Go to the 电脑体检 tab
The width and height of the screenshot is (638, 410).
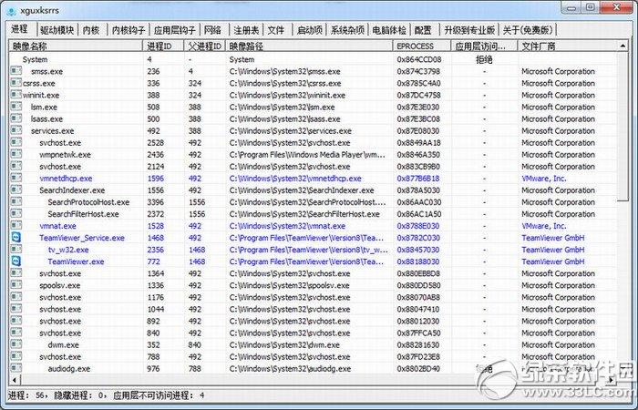tap(386, 30)
